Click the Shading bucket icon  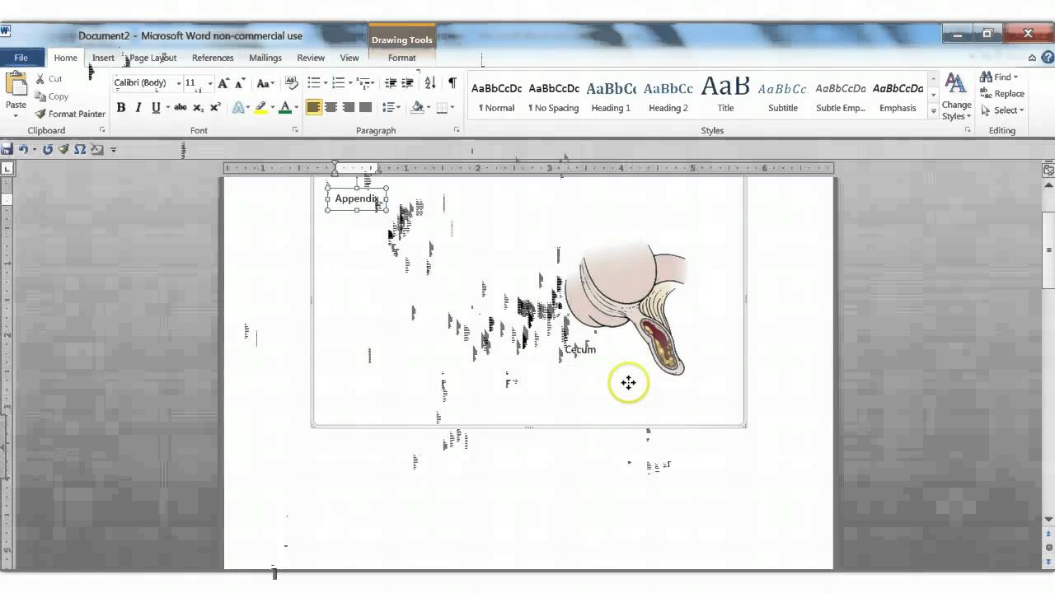coord(416,107)
